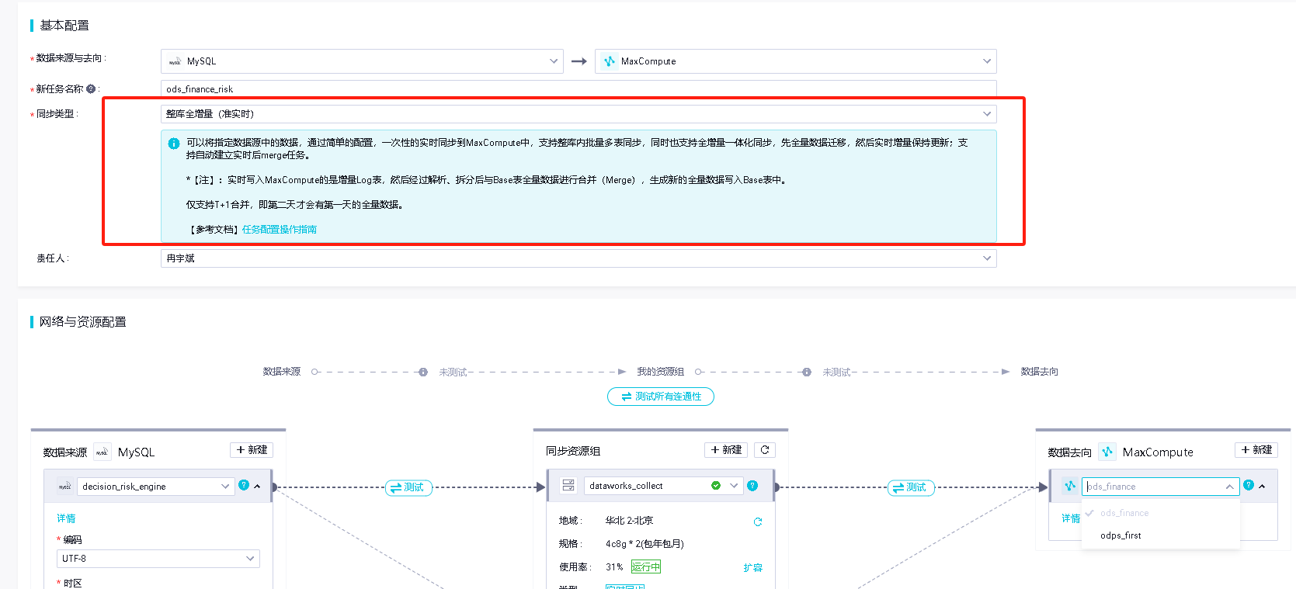Open the decision_risk_engine source dropdown
This screenshot has width=1296, height=589.
point(156,487)
